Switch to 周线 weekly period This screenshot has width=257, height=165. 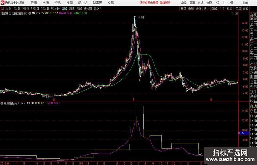(72, 8)
